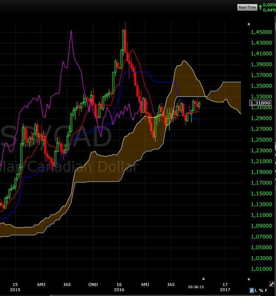Click the upward triangle marker on the time axis
276x296 pixels.
click(x=203, y=279)
